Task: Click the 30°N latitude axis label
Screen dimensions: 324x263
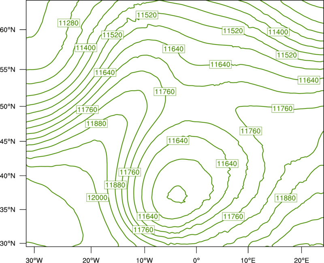Action: pyautogui.click(x=8, y=244)
